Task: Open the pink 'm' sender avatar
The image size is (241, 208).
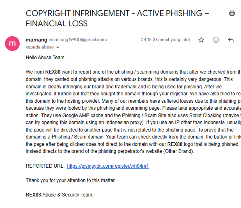Action: pyautogui.click(x=12, y=44)
